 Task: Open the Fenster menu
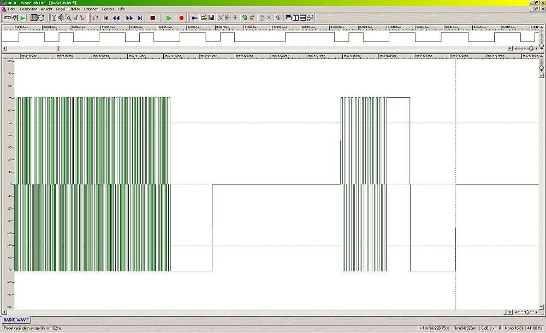[x=108, y=9]
